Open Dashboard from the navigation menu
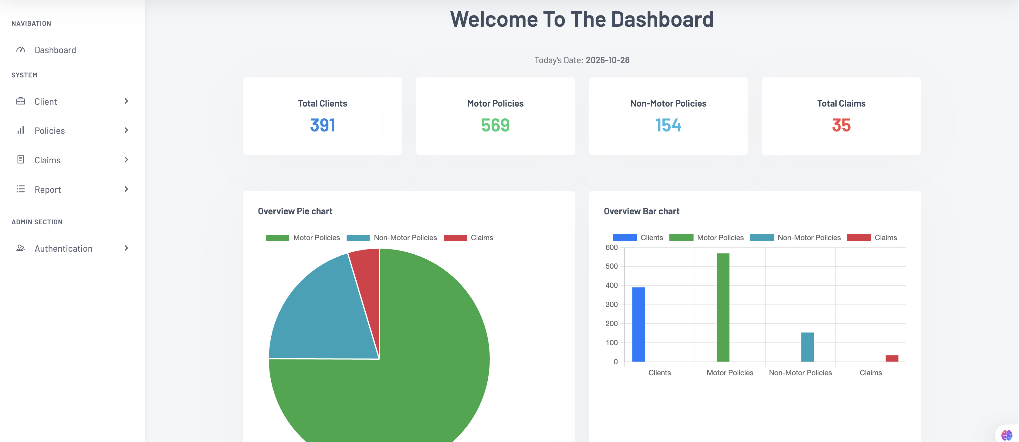The height and width of the screenshot is (442, 1019). pos(55,50)
